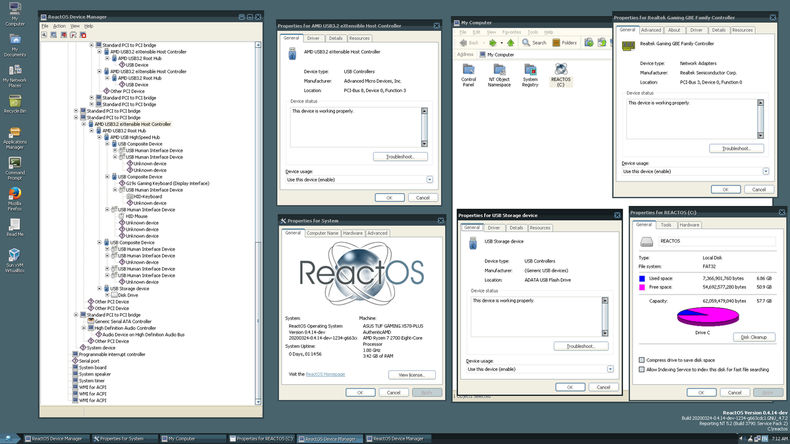Viewport: 790px width, 444px height.
Task: Collapse the High Definition Audio Controller node
Action: tap(83, 328)
